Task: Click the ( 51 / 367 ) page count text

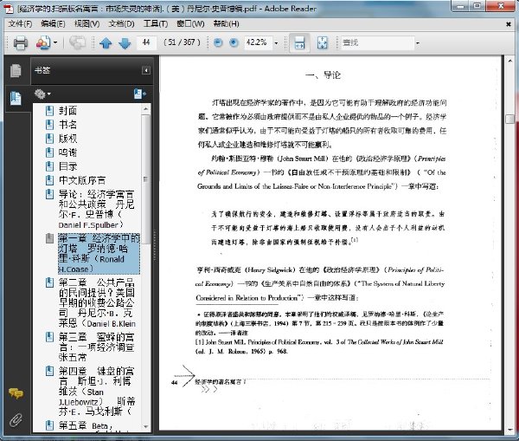Action: click(182, 42)
